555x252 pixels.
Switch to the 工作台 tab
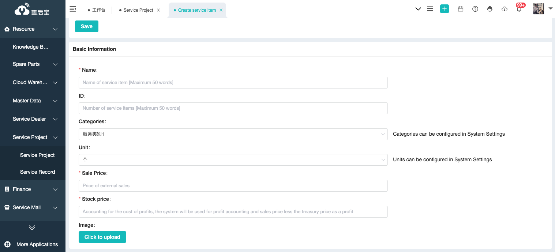[97, 10]
